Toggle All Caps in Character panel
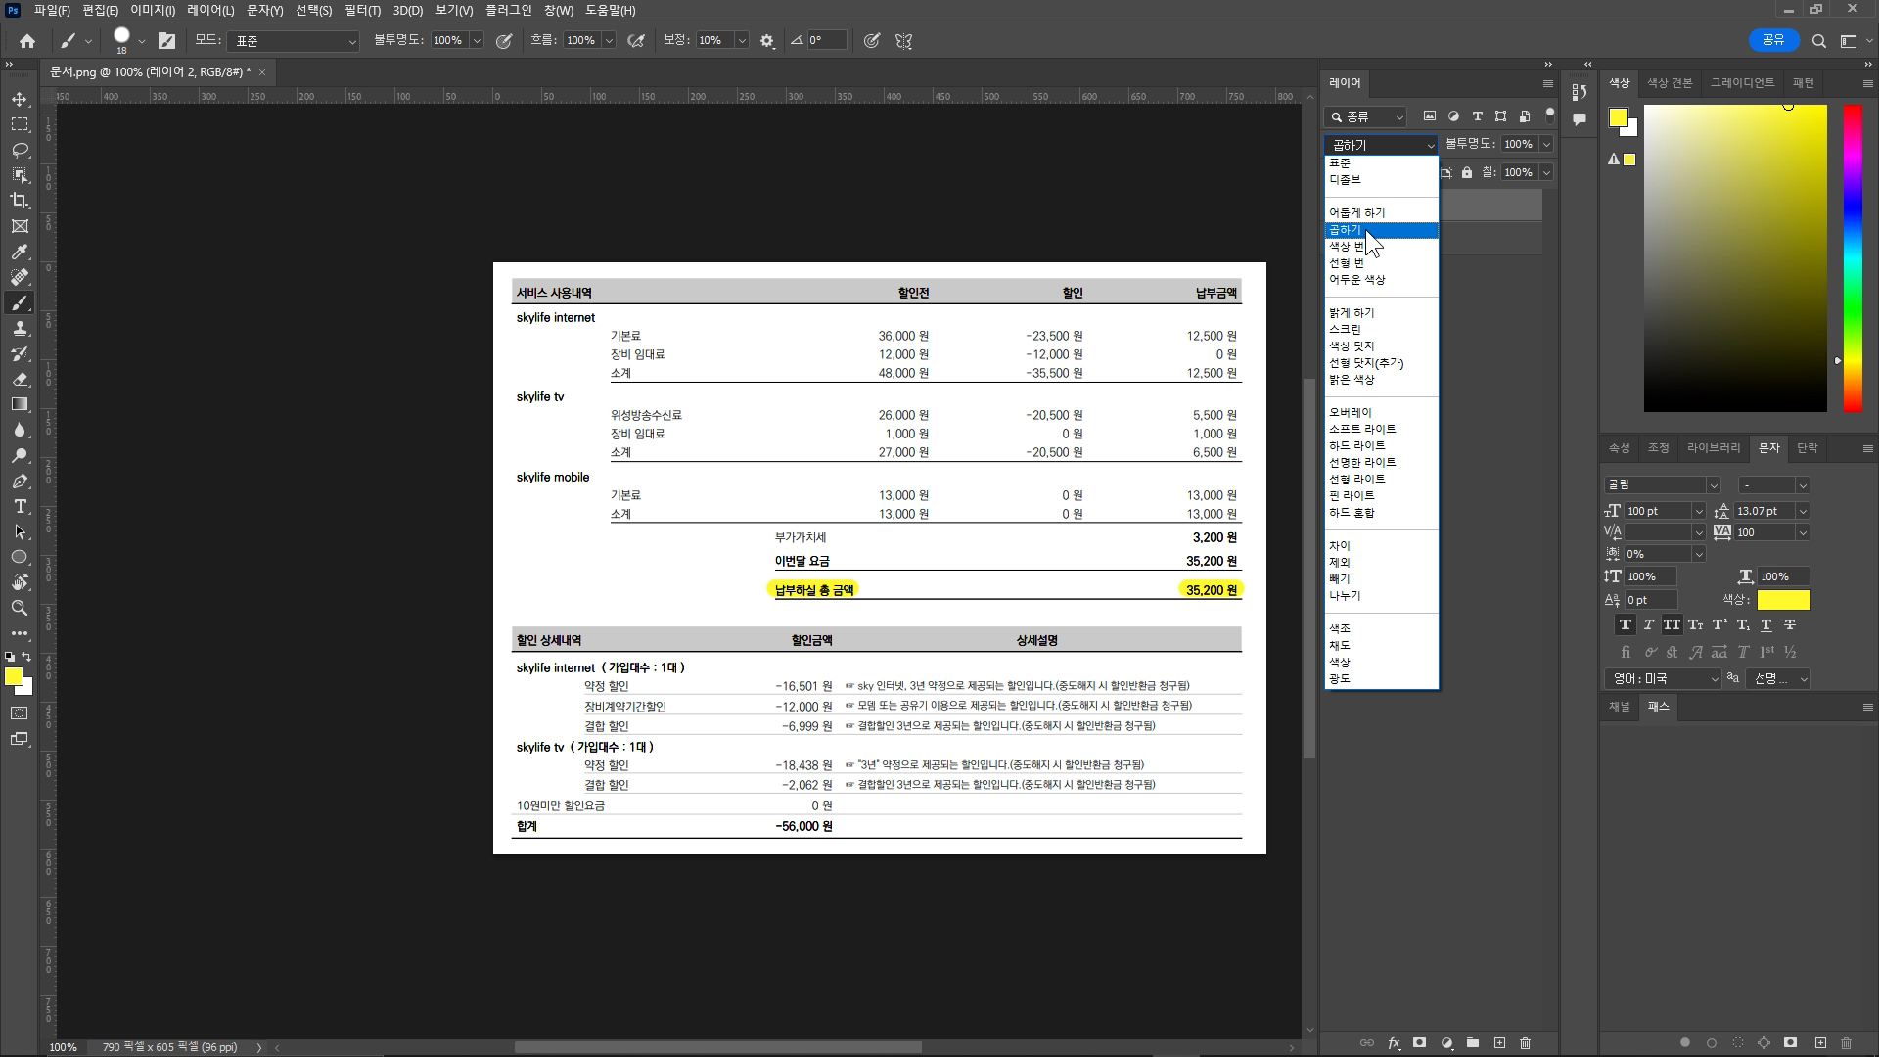 click(x=1672, y=624)
